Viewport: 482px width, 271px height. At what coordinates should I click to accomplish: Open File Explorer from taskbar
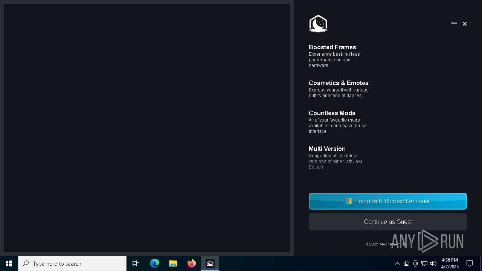tap(173, 263)
